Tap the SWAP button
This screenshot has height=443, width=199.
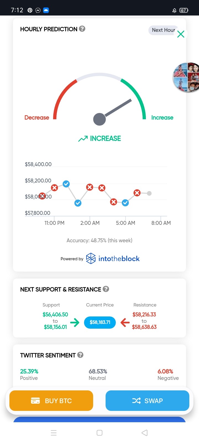(147, 401)
